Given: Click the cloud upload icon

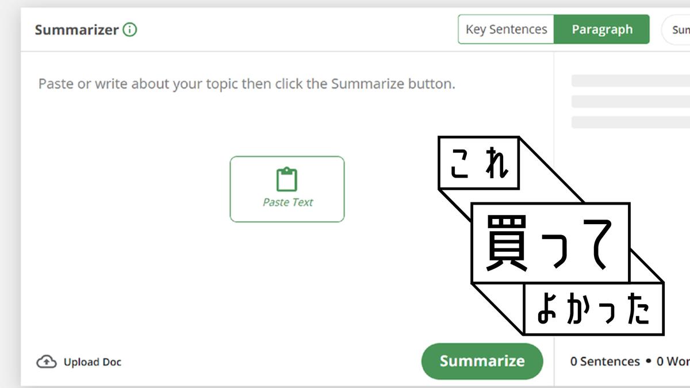Looking at the screenshot, I should pyautogui.click(x=47, y=362).
